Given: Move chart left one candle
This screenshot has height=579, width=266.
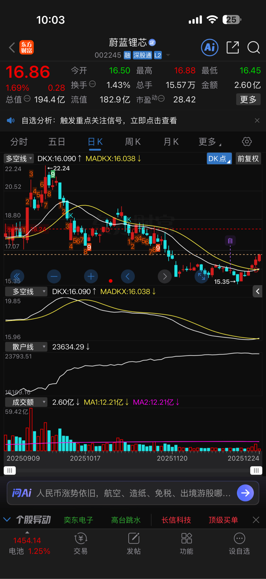Looking at the screenshot, I should pyautogui.click(x=128, y=276).
